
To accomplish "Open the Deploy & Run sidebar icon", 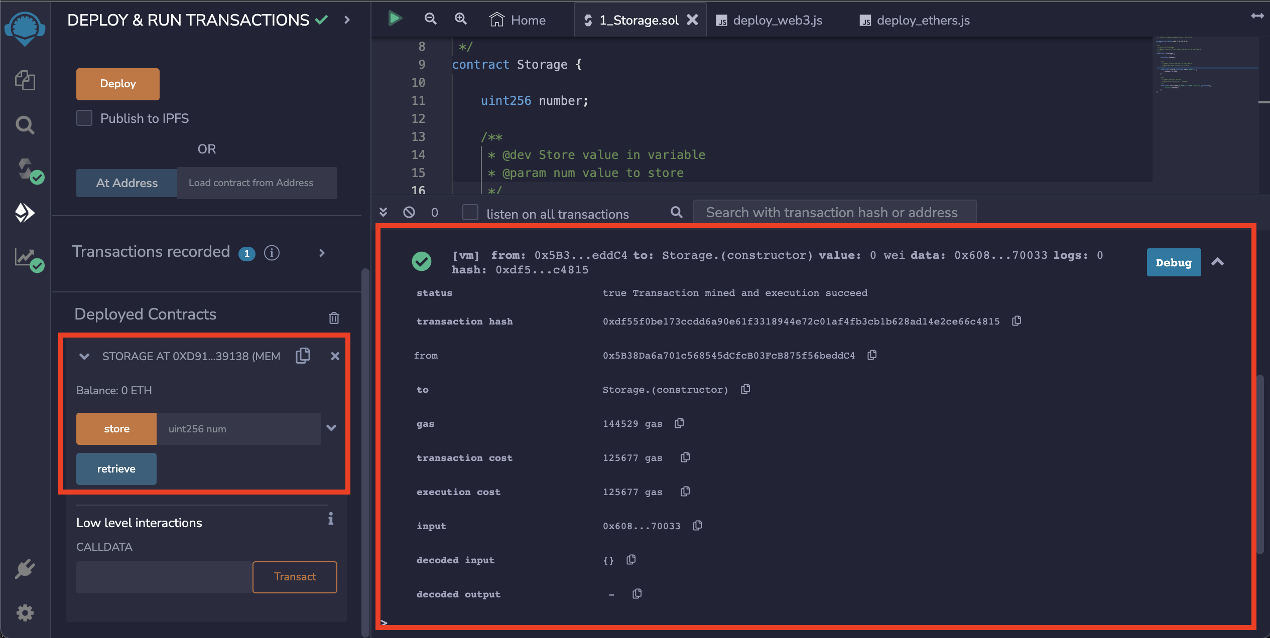I will pos(25,213).
